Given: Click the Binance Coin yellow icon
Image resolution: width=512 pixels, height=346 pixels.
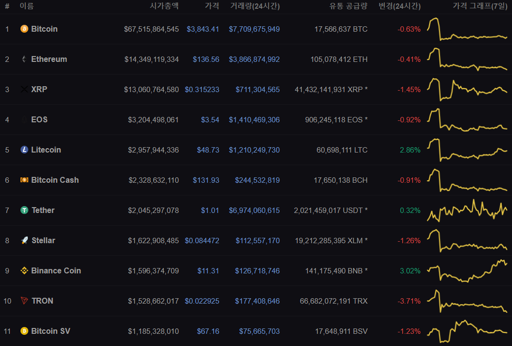Looking at the screenshot, I should [x=24, y=270].
